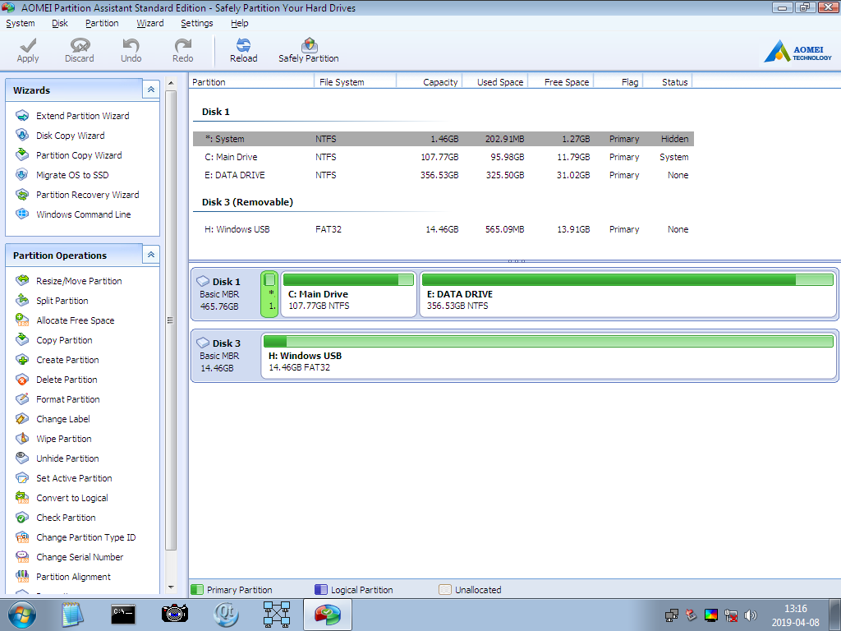The height and width of the screenshot is (631, 841).
Task: Start the Disk Copy Wizard icon
Action: coord(22,136)
